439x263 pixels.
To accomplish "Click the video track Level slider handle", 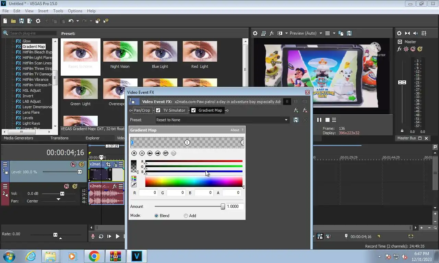I will click(80, 172).
